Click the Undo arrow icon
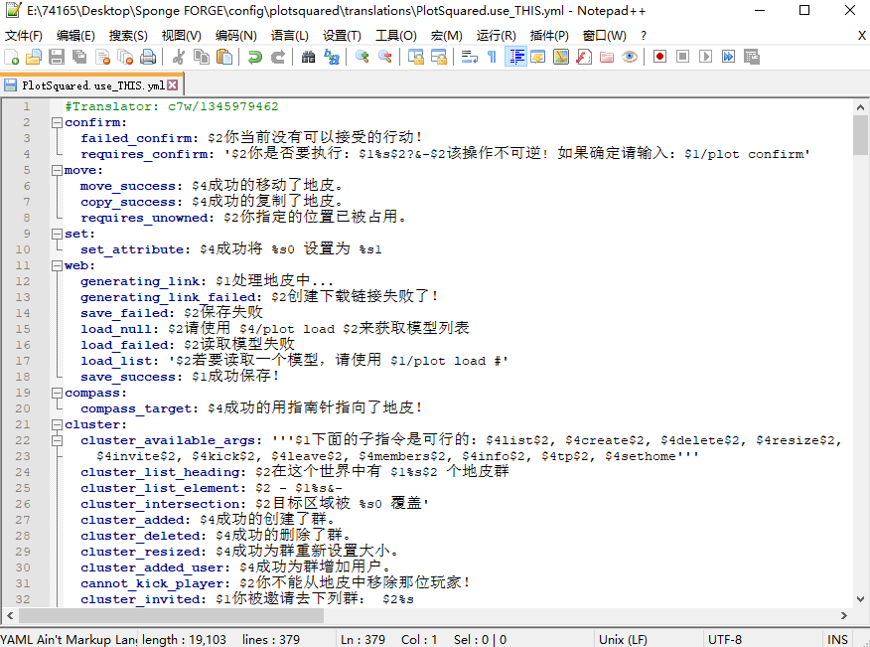The height and width of the screenshot is (647, 870). 255,57
